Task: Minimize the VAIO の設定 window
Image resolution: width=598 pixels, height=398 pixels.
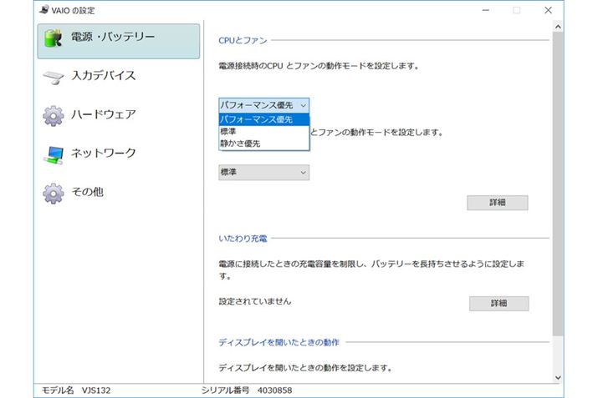Action: (x=484, y=10)
